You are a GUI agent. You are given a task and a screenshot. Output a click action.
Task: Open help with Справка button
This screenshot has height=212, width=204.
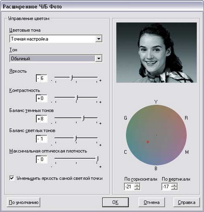coord(186,202)
